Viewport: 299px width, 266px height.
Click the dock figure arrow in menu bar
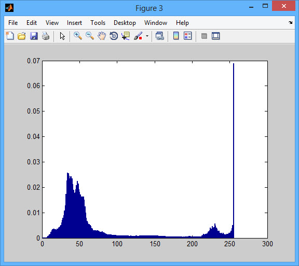(x=290, y=22)
